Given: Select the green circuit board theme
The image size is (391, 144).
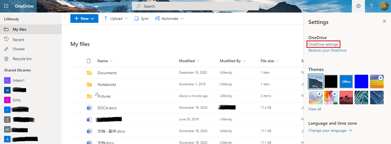Looking at the screenshot, I should click(x=361, y=97).
